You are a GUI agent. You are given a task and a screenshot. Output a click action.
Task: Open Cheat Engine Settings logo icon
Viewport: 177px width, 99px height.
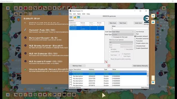pyautogui.click(x=146, y=19)
